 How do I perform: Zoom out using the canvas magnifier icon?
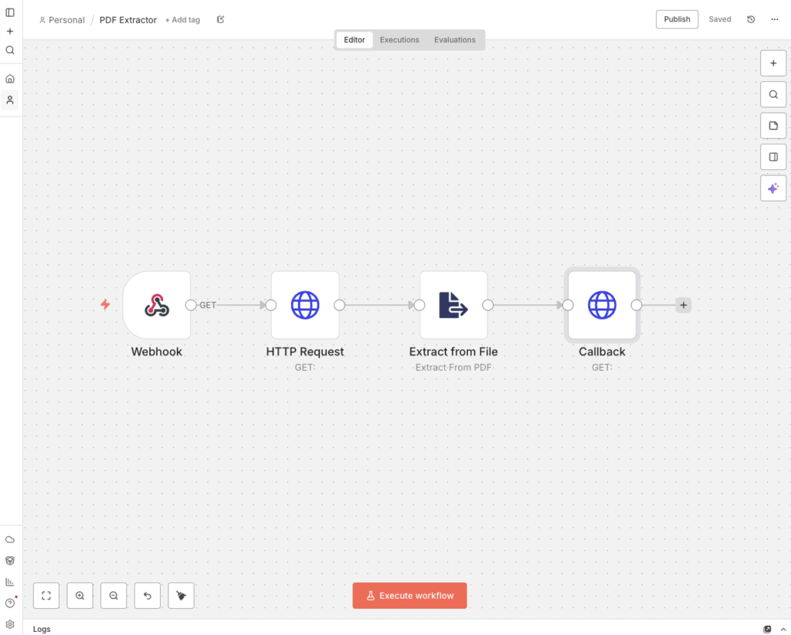pos(114,595)
